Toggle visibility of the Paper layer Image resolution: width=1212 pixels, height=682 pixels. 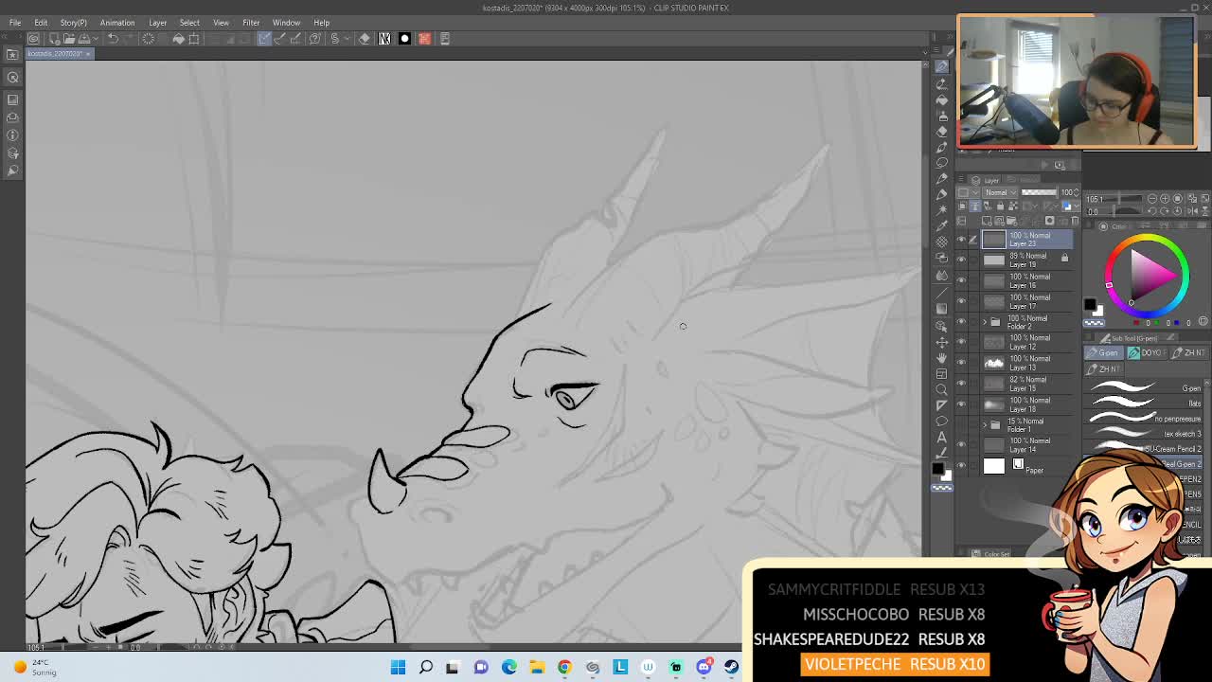coord(961,465)
